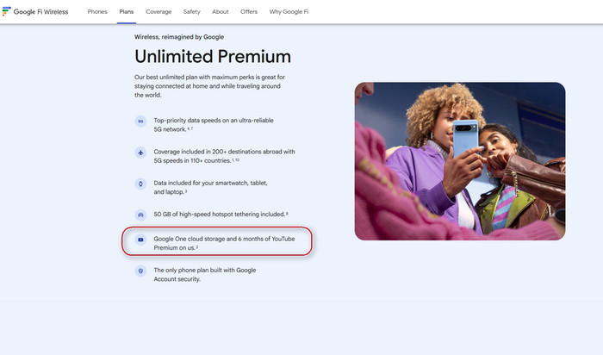This screenshot has width=603, height=355.
Task: Click the 'Our best unlimited plan' description
Action: 209,86
